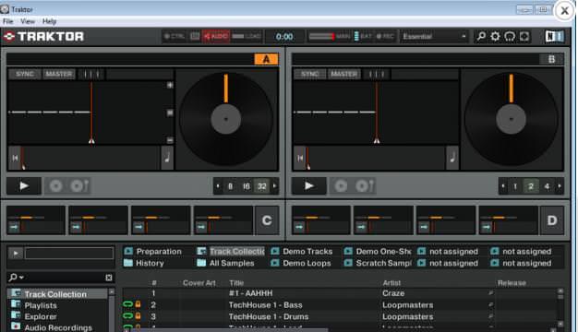Adjust first Deck D sample volume slider
578x332 pixels.
click(311, 218)
